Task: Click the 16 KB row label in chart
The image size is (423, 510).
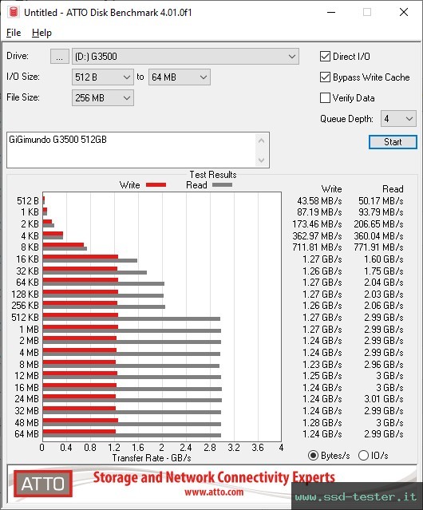Action: tap(27, 259)
